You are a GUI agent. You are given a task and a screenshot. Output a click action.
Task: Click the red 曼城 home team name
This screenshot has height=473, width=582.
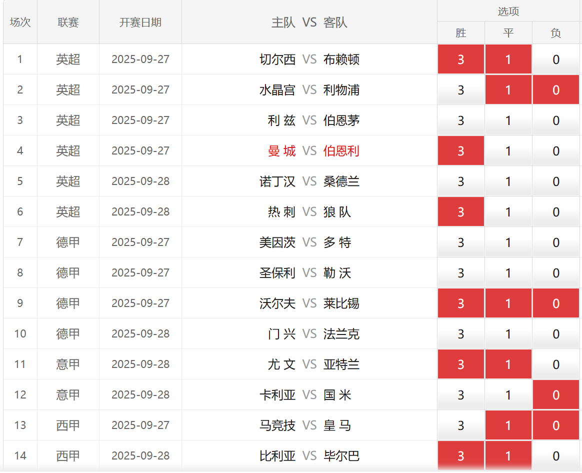[281, 151]
